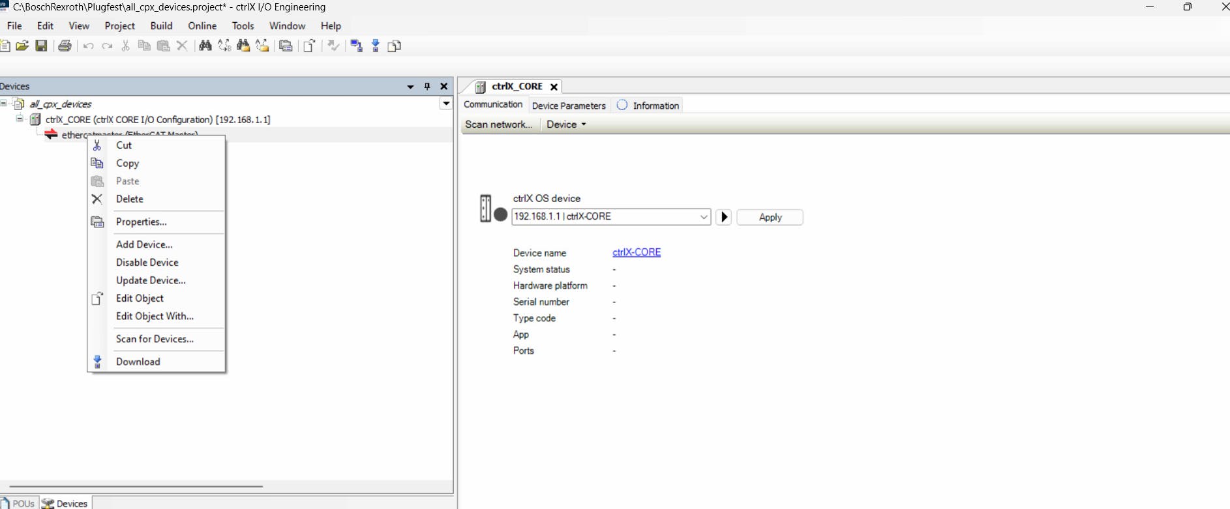This screenshot has height=509, width=1230.
Task: Choose Edit Object from the context menu
Action: 157,298
